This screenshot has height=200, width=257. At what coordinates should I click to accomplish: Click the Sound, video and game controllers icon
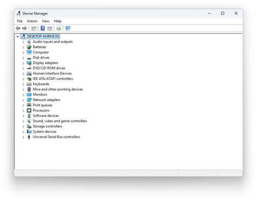(29, 121)
